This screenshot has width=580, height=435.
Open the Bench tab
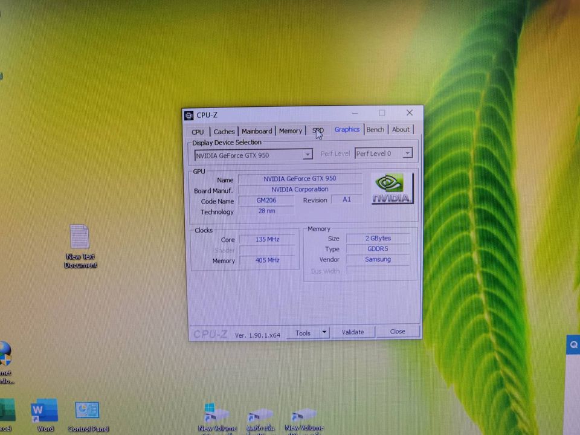pyautogui.click(x=375, y=129)
